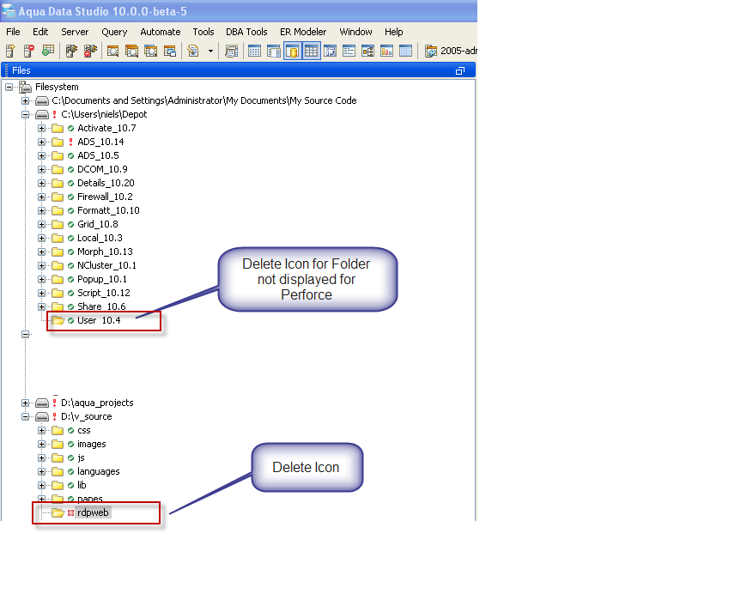Expand the ADS_10.14 folder
The image size is (753, 594).
42,142
